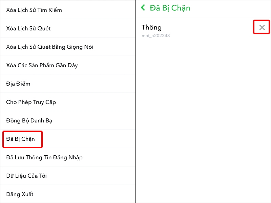Expand the Cho Phép Truy Cập row
The image size is (271, 203).
pos(30,102)
